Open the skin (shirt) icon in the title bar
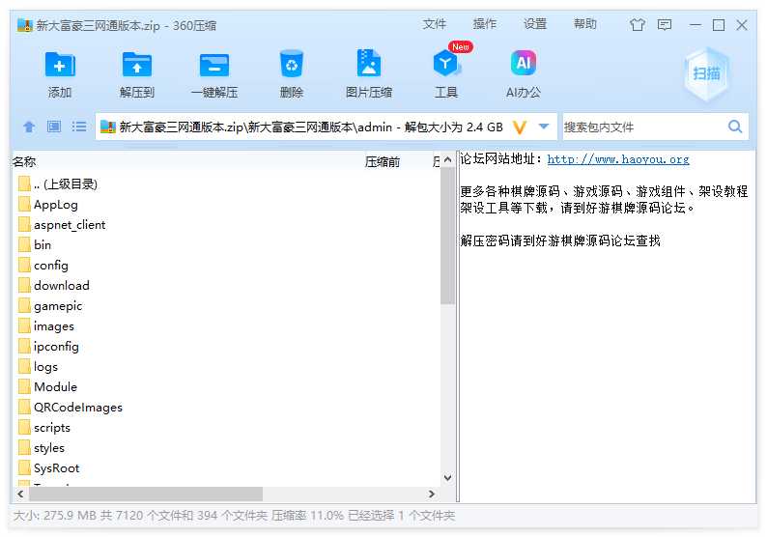This screenshot has height=537, width=767. tap(637, 24)
